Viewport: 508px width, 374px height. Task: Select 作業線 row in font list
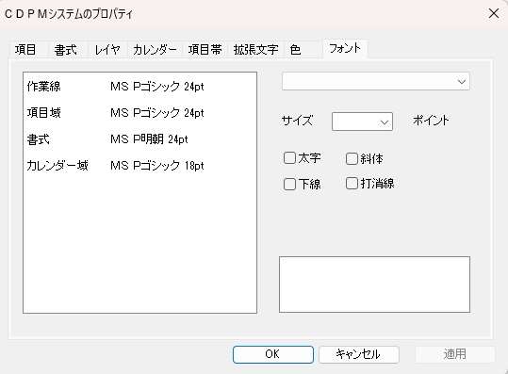[139, 87]
